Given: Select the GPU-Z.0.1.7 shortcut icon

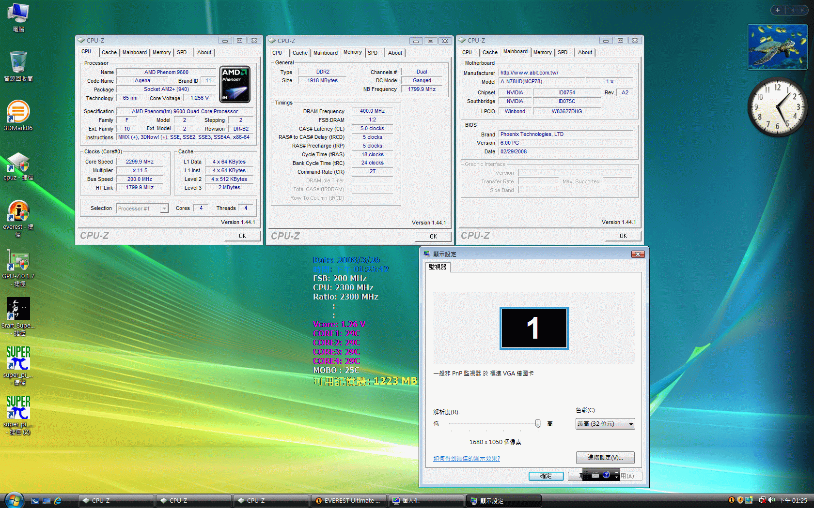Looking at the screenshot, I should (18, 268).
